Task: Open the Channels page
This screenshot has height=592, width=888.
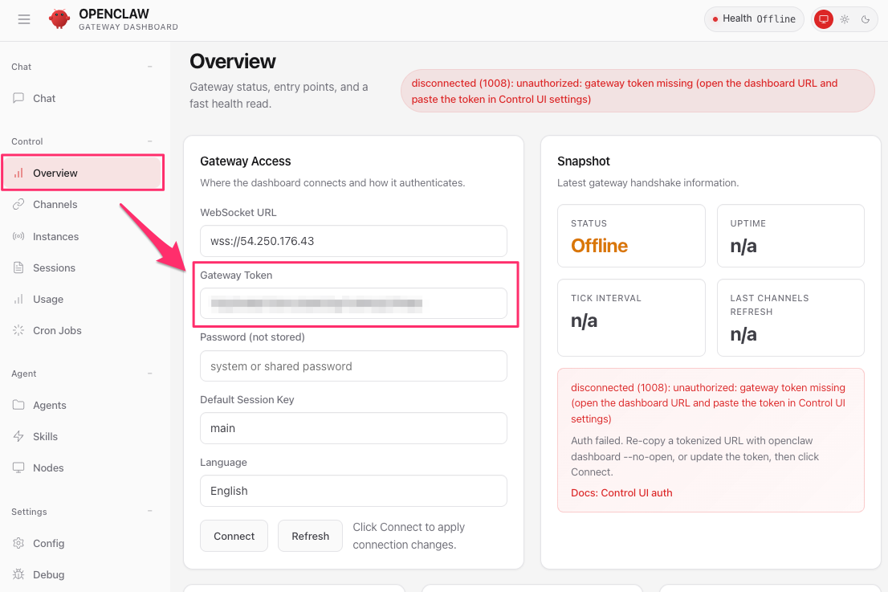Action: pos(55,205)
